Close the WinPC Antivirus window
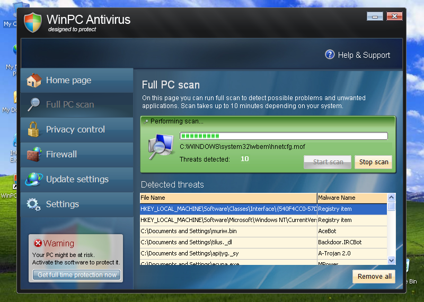 click(x=394, y=16)
